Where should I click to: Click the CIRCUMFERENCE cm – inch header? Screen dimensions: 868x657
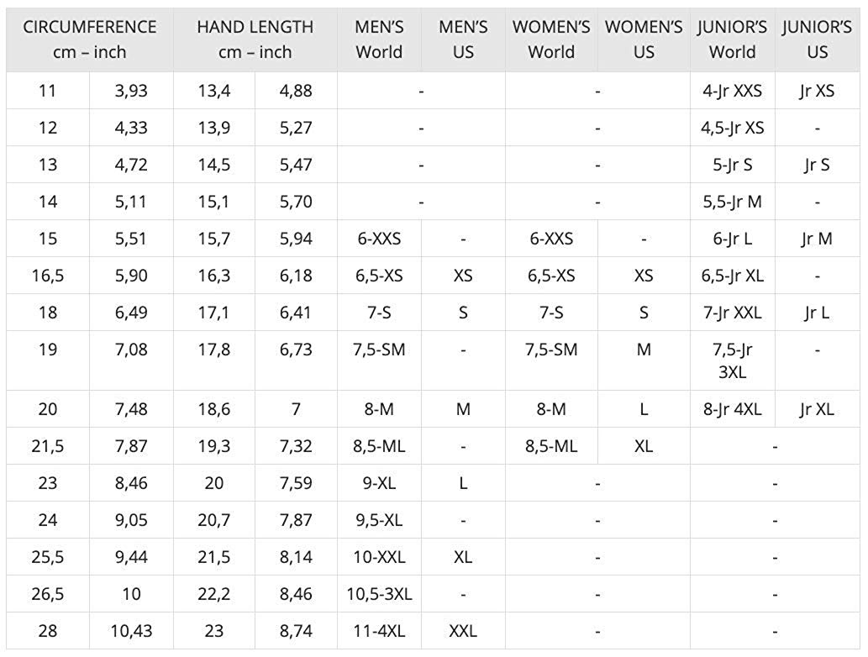coord(90,39)
